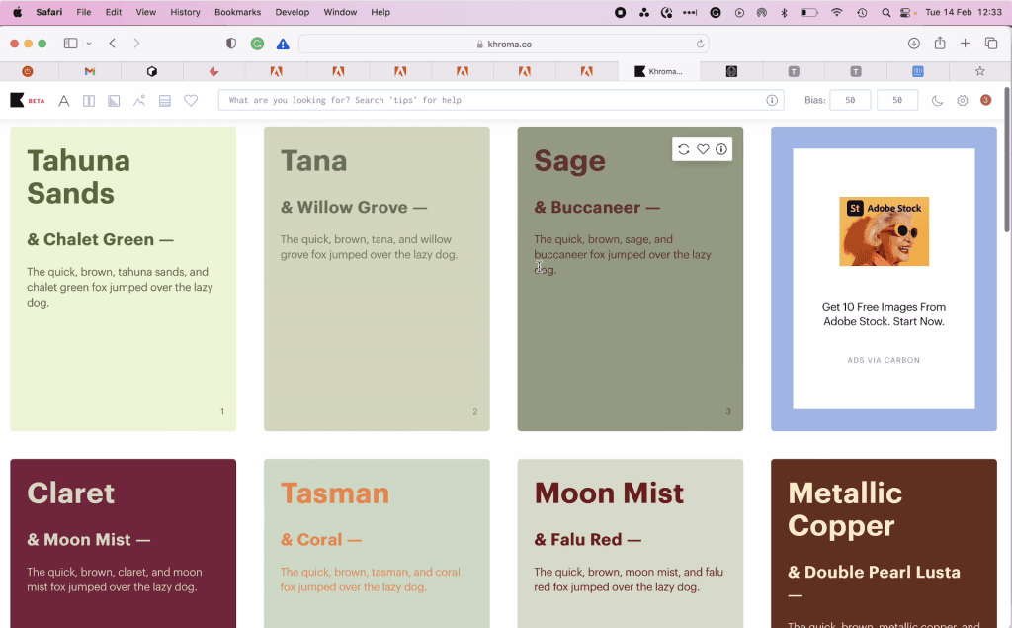The height and width of the screenshot is (628, 1012).
Task: Switch to the Gradient view icon
Action: point(115,101)
